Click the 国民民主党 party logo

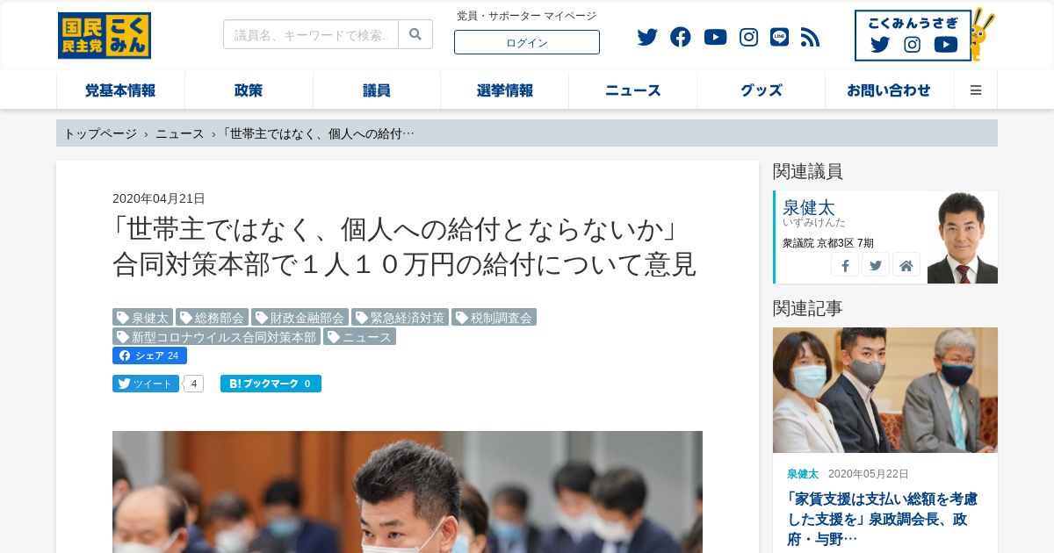point(105,36)
